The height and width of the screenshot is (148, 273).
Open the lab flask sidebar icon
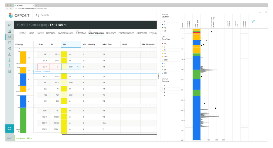pyautogui.click(x=10, y=54)
